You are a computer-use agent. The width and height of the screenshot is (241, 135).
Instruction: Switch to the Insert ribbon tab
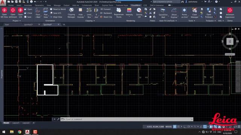pyautogui.click(x=19, y=5)
